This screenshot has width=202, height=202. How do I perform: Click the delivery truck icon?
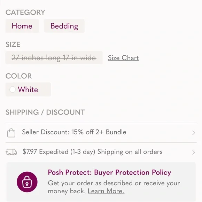pos(11,152)
